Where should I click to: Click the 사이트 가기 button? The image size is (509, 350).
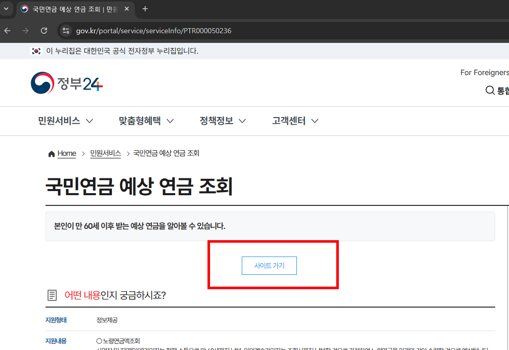[x=269, y=266]
